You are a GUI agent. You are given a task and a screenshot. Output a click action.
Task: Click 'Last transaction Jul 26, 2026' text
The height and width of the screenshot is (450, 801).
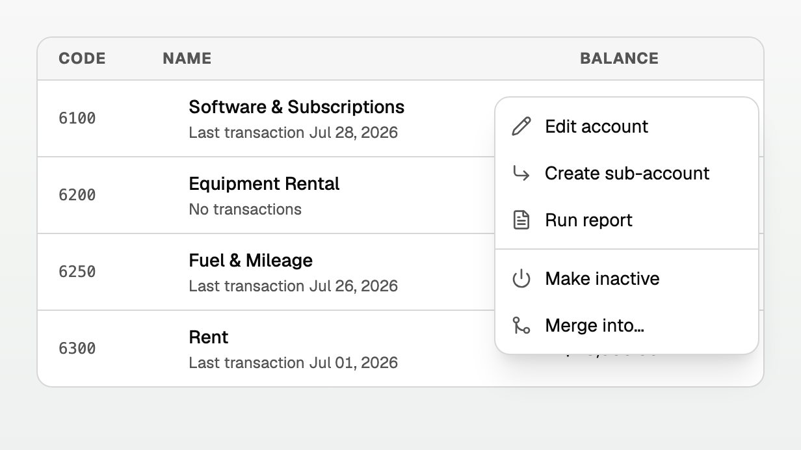(x=293, y=286)
